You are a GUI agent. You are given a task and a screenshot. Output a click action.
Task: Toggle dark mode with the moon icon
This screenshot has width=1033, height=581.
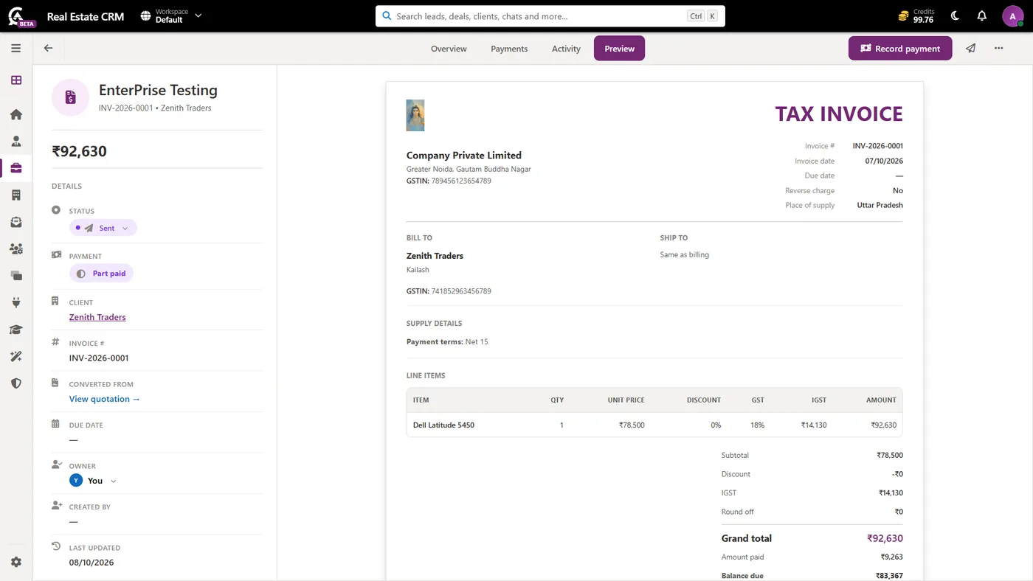(955, 15)
